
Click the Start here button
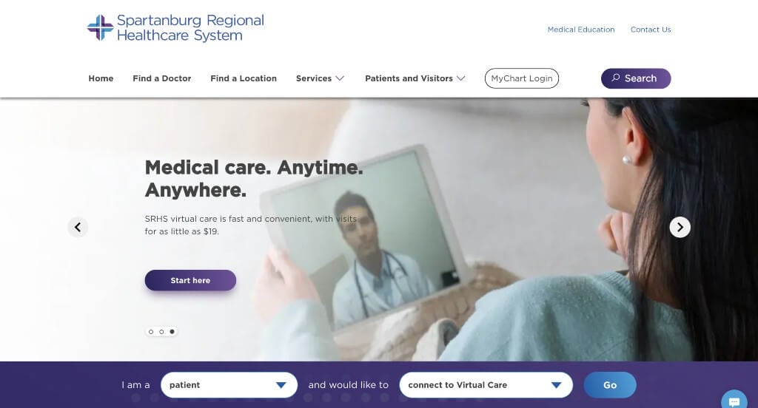[x=190, y=281]
